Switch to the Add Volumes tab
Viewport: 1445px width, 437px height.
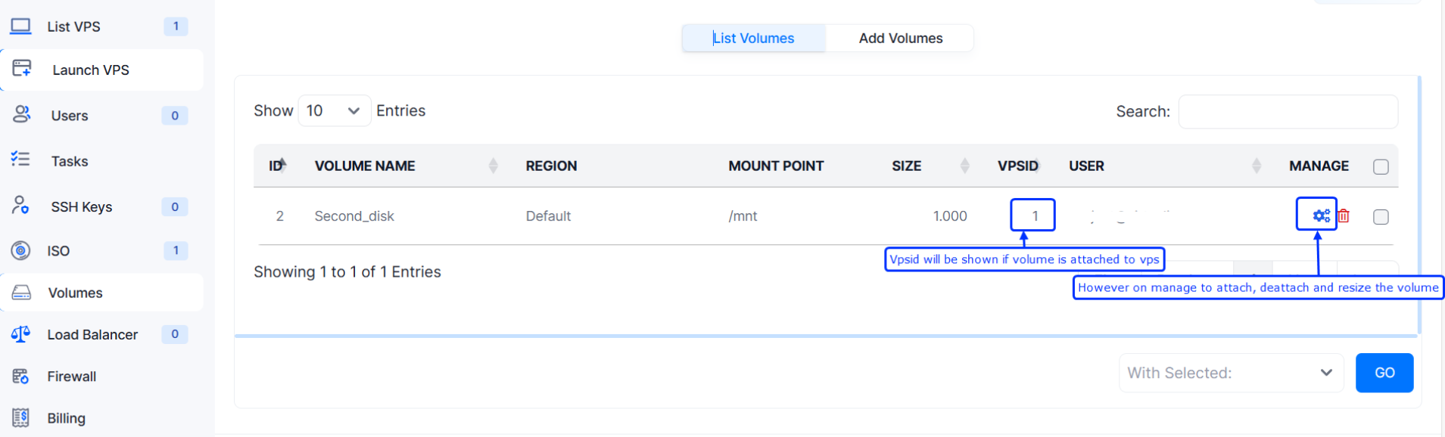click(900, 39)
